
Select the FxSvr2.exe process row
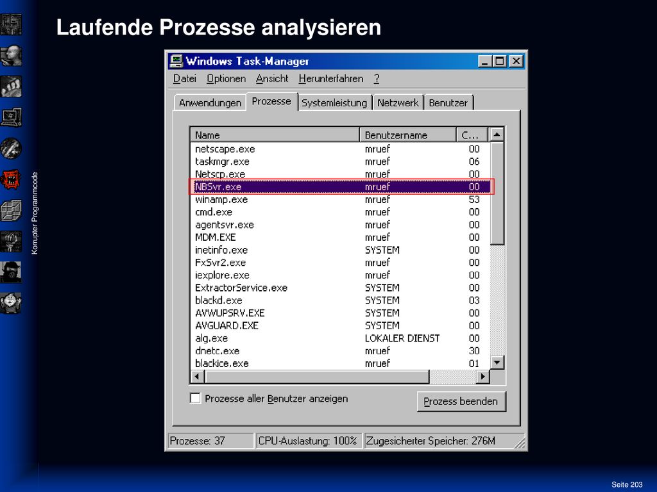(x=340, y=262)
